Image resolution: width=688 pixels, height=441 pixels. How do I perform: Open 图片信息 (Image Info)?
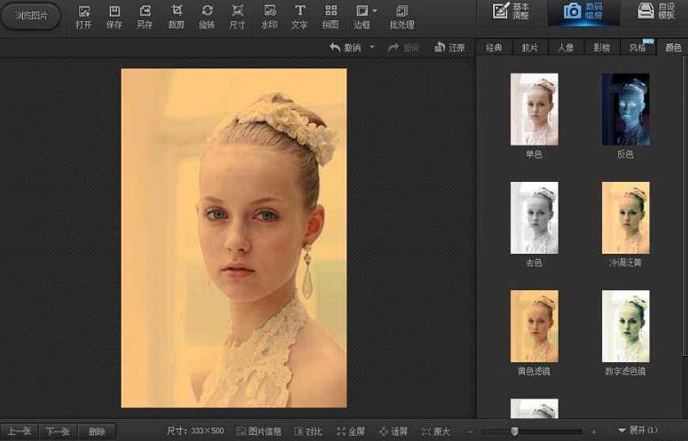click(259, 432)
